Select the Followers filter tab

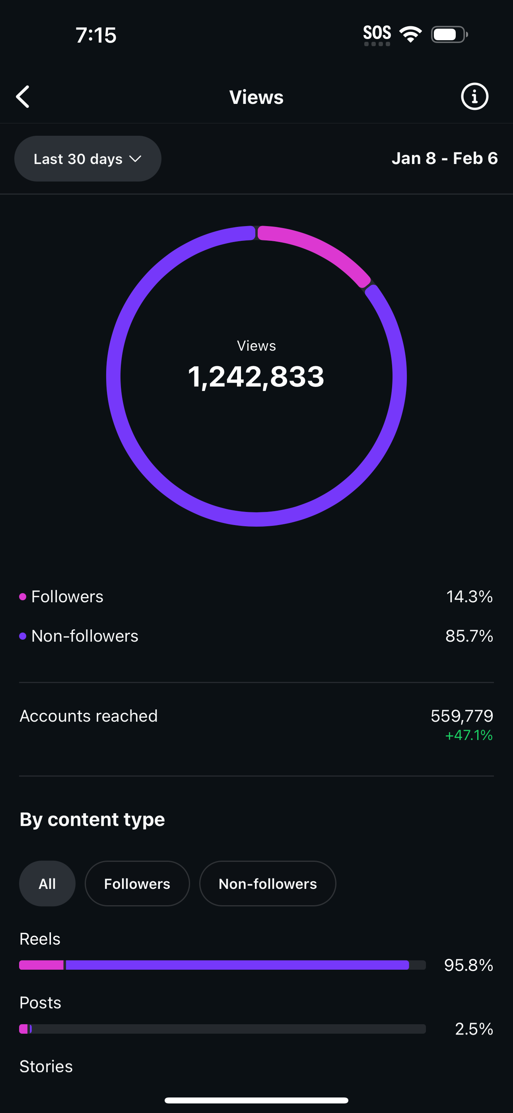click(x=137, y=883)
